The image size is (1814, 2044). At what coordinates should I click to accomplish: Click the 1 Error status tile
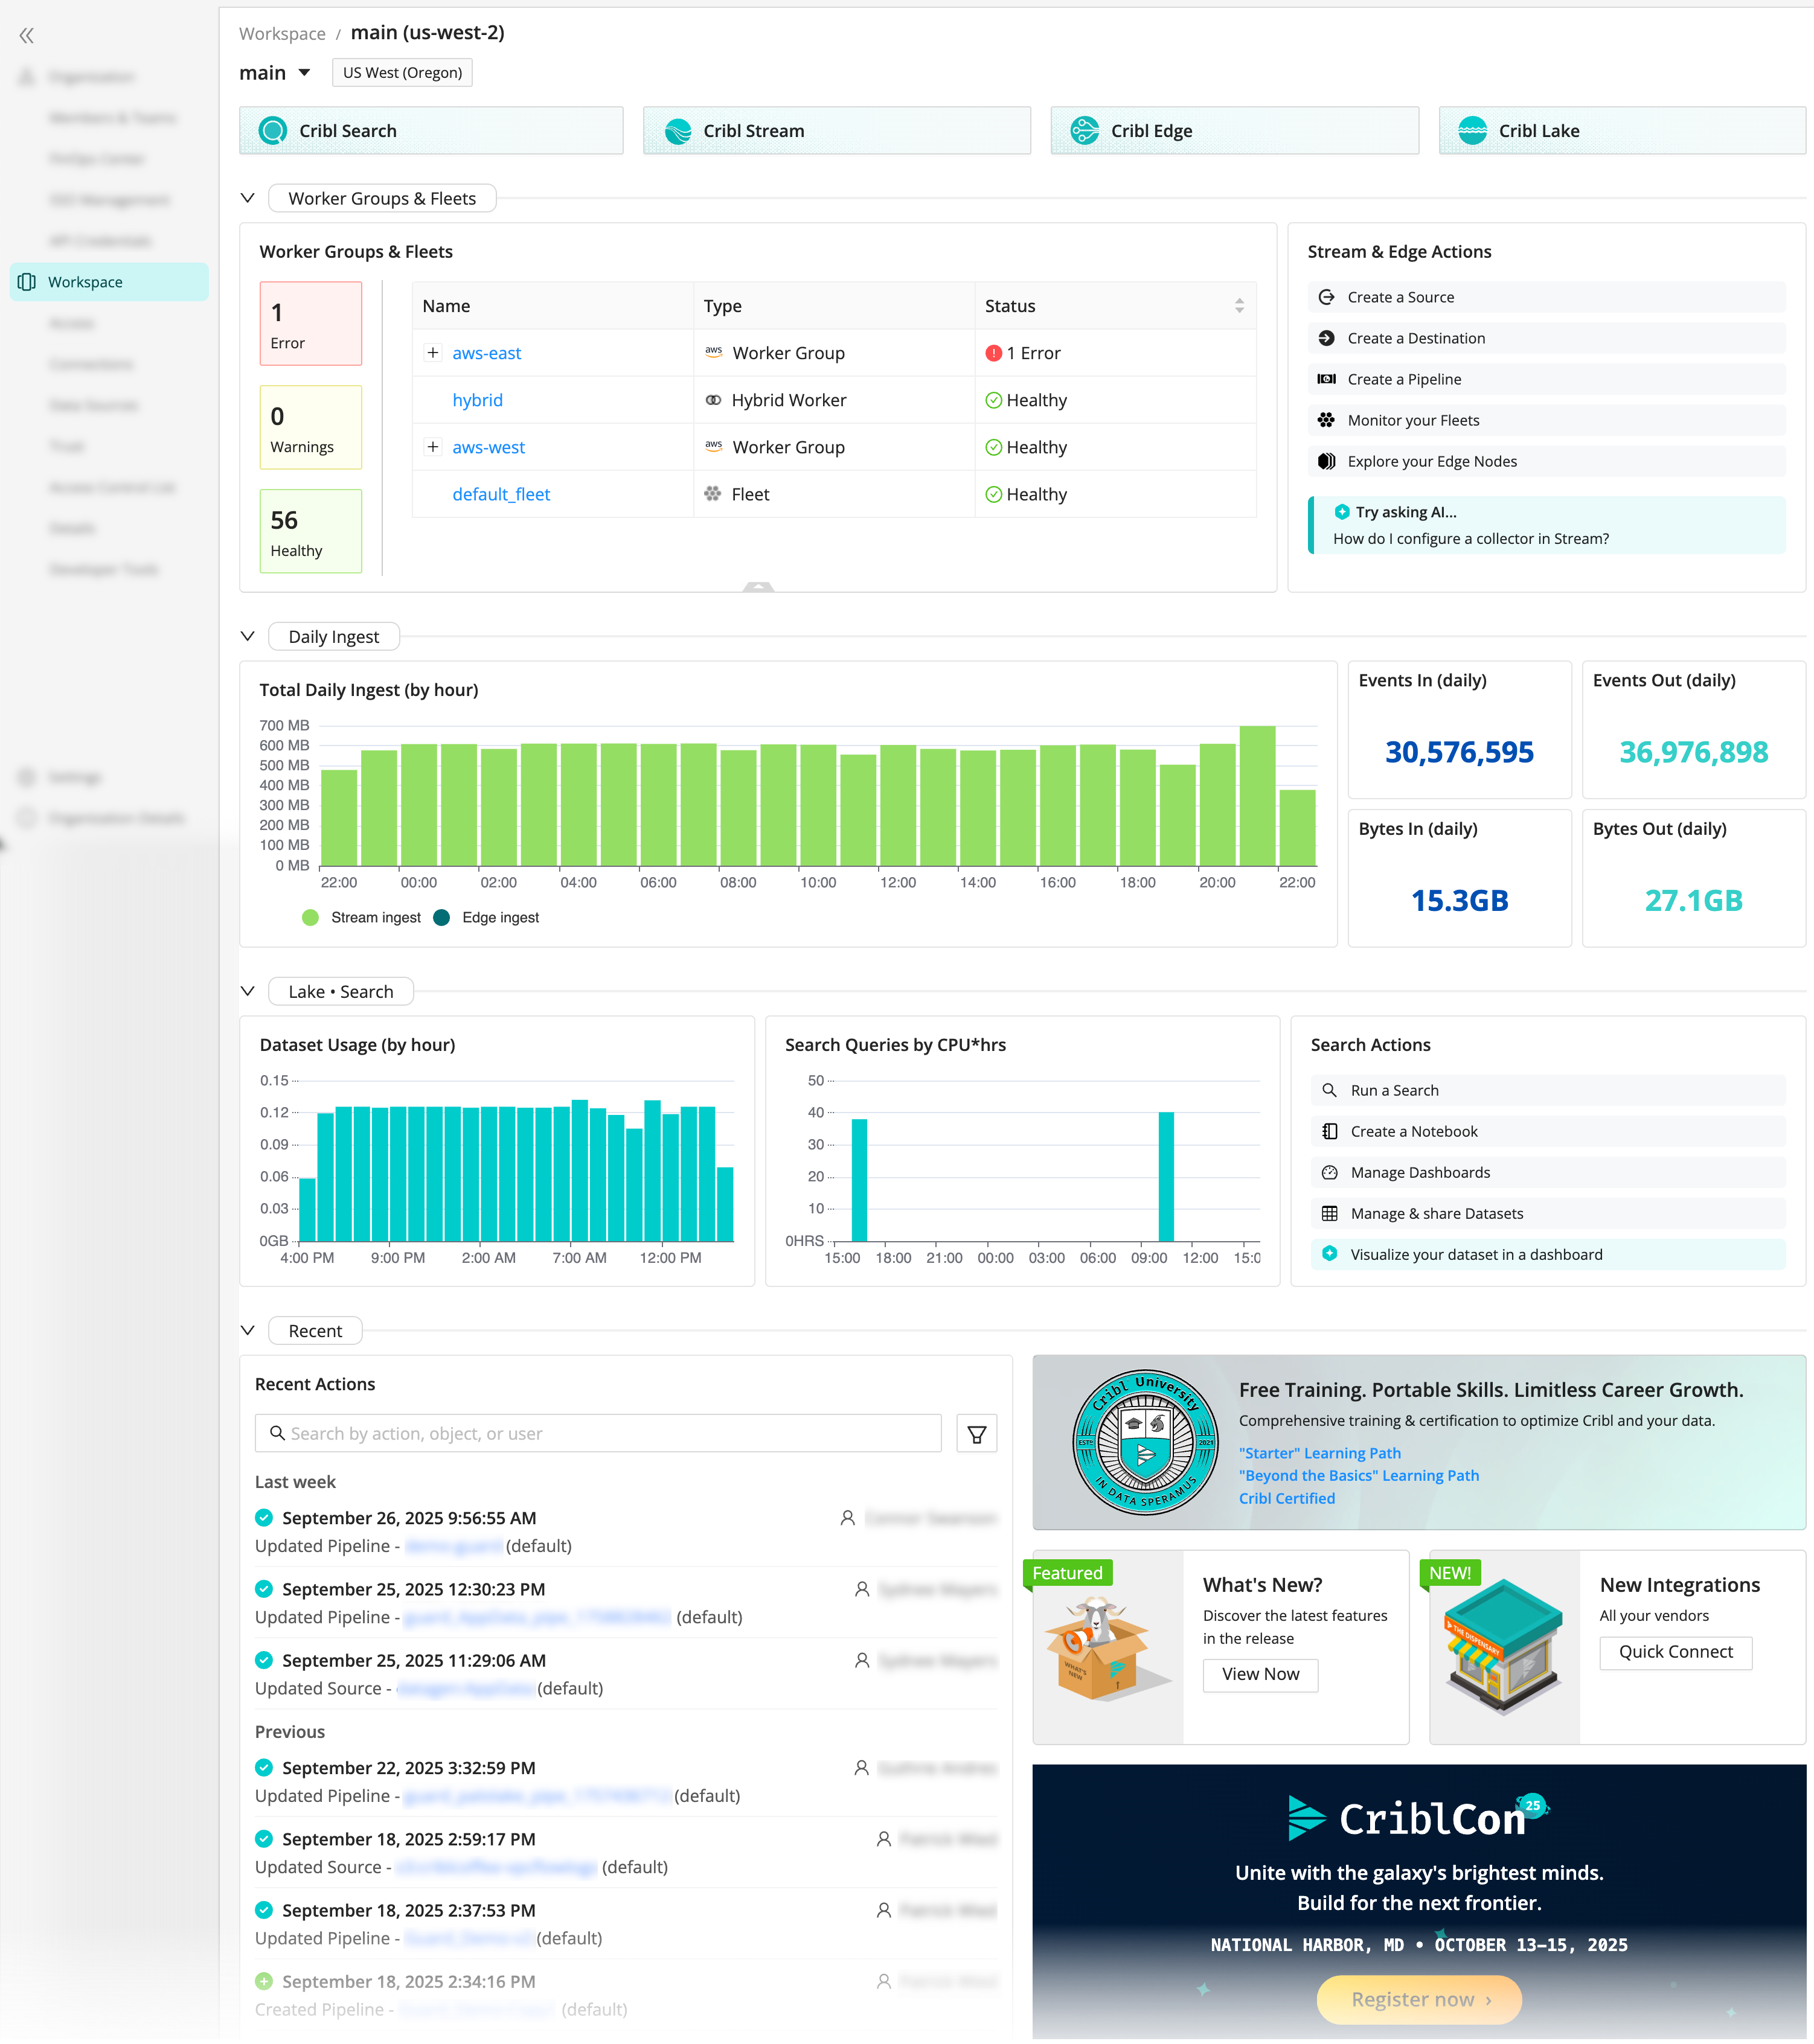coord(310,323)
